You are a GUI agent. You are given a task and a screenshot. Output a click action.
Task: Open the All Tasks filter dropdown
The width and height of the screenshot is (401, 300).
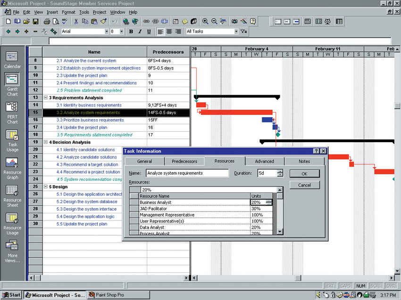pos(236,32)
